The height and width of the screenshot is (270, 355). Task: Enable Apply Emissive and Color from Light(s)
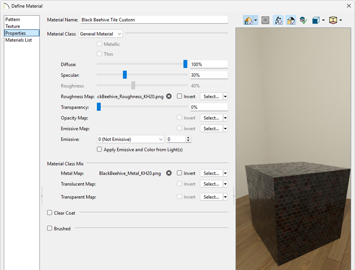click(x=99, y=149)
